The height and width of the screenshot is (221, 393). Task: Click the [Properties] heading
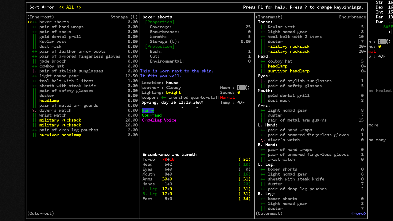[x=160, y=22]
